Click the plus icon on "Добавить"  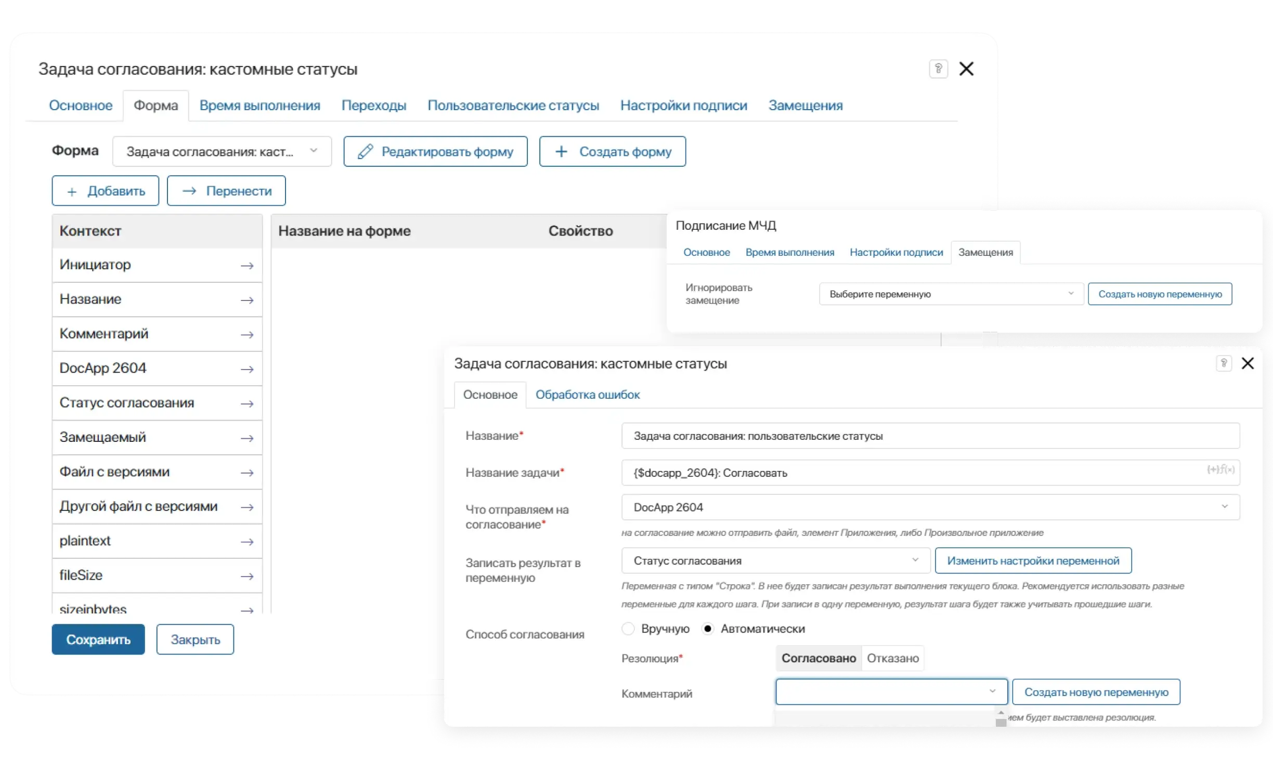(x=73, y=191)
